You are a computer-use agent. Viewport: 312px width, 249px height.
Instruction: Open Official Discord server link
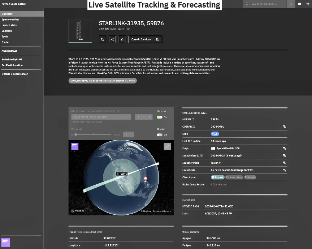pyautogui.click(x=14, y=74)
